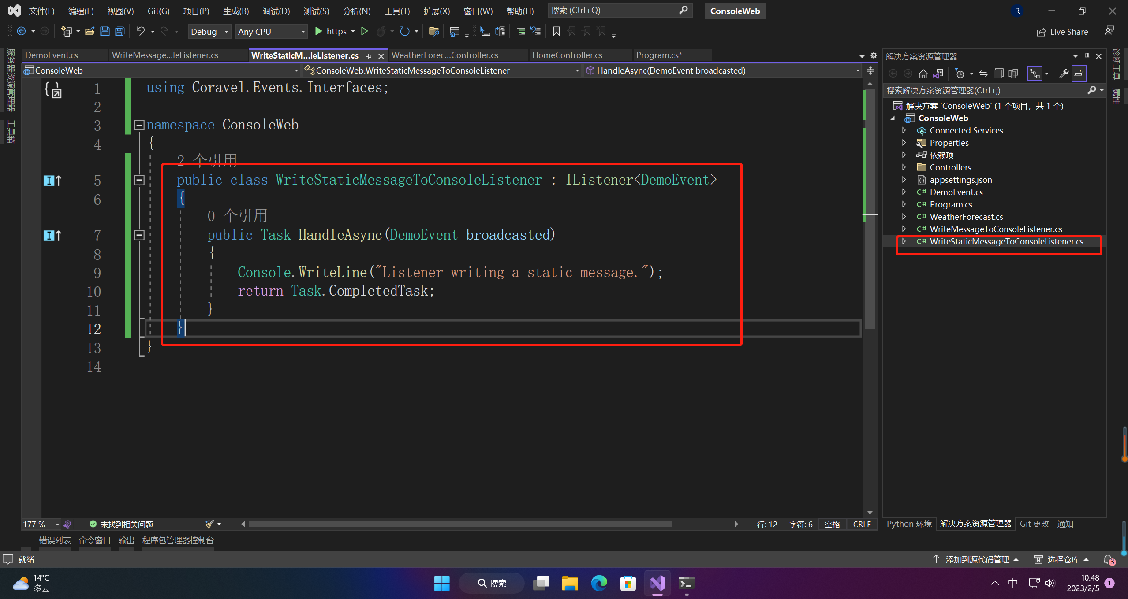Toggle preview selected items button in Solution Explorer

pos(1079,74)
